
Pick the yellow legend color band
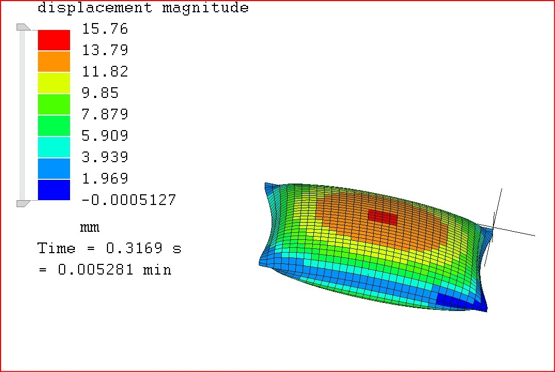tap(53, 83)
